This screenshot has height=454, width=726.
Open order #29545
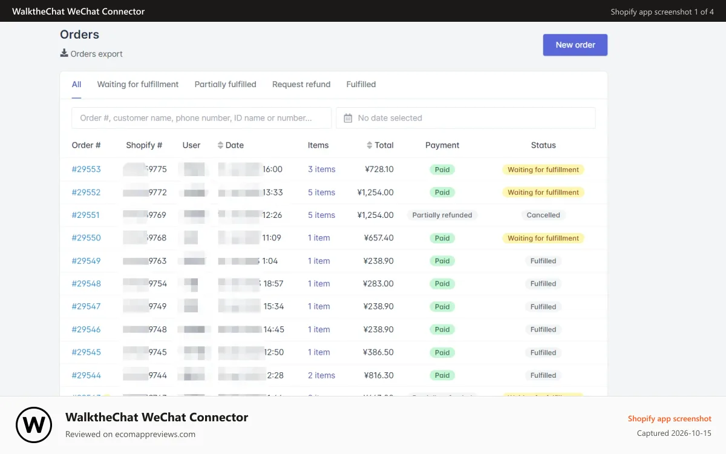coord(87,352)
